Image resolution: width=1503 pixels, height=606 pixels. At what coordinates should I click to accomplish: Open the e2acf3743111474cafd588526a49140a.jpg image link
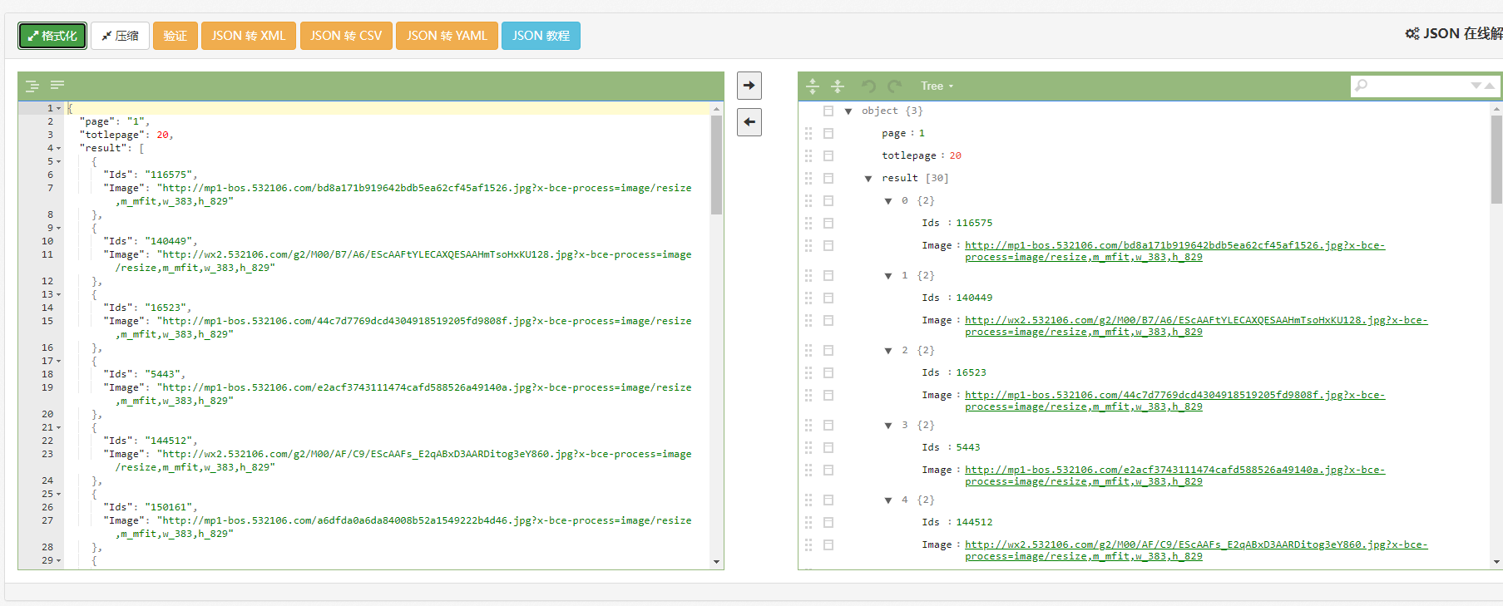(x=1174, y=475)
